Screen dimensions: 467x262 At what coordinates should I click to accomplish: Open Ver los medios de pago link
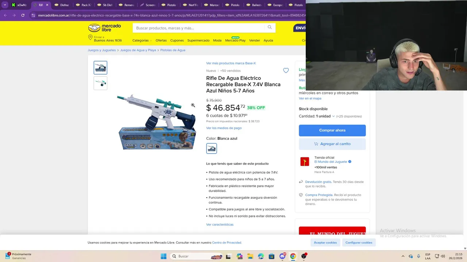(x=224, y=128)
